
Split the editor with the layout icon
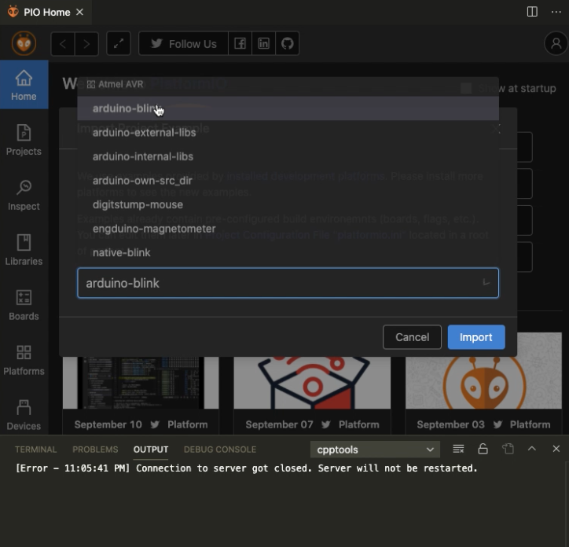pyautogui.click(x=532, y=12)
